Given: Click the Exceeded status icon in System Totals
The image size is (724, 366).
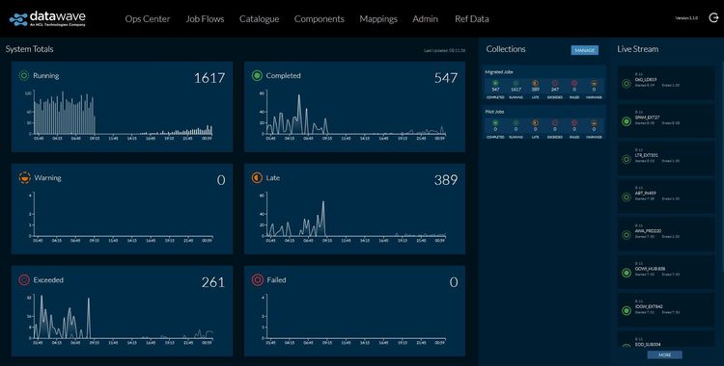Looking at the screenshot, I should [24, 280].
